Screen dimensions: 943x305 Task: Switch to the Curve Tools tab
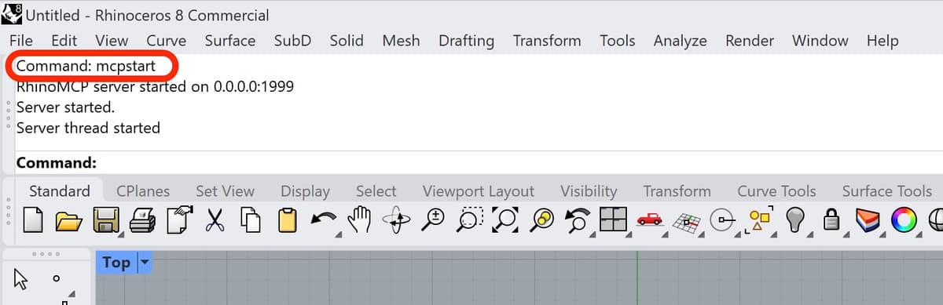776,191
